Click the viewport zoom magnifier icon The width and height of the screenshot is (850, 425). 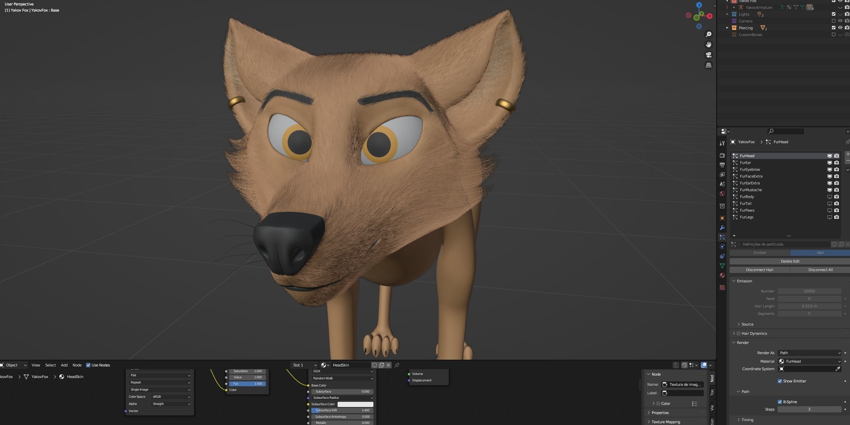pyautogui.click(x=709, y=34)
